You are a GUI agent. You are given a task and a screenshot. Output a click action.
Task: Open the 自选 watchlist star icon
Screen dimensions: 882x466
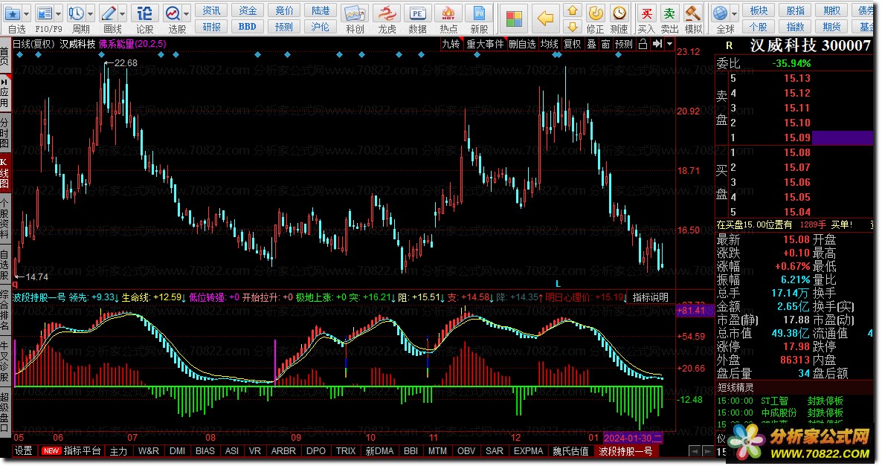(13, 13)
